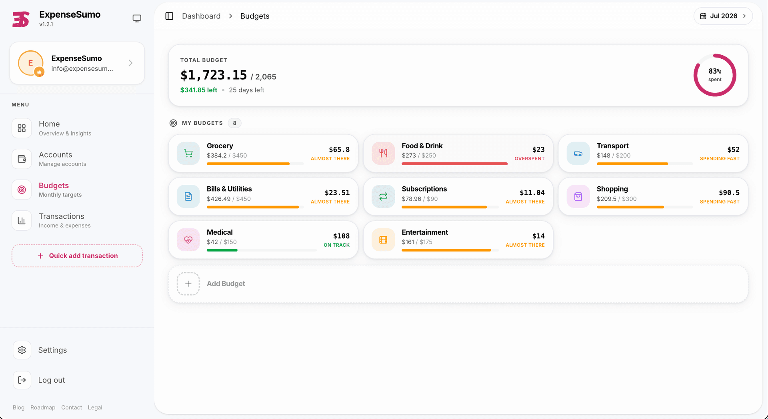Image resolution: width=768 pixels, height=419 pixels.
Task: Click the Medical budget progress bar
Action: click(x=262, y=250)
